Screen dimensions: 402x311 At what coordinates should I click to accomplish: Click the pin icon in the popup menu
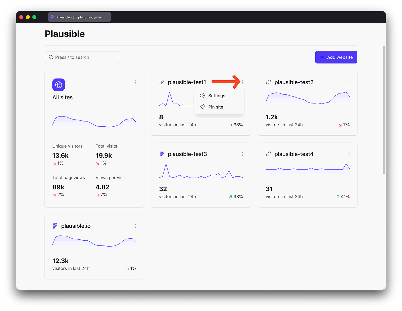[203, 107]
